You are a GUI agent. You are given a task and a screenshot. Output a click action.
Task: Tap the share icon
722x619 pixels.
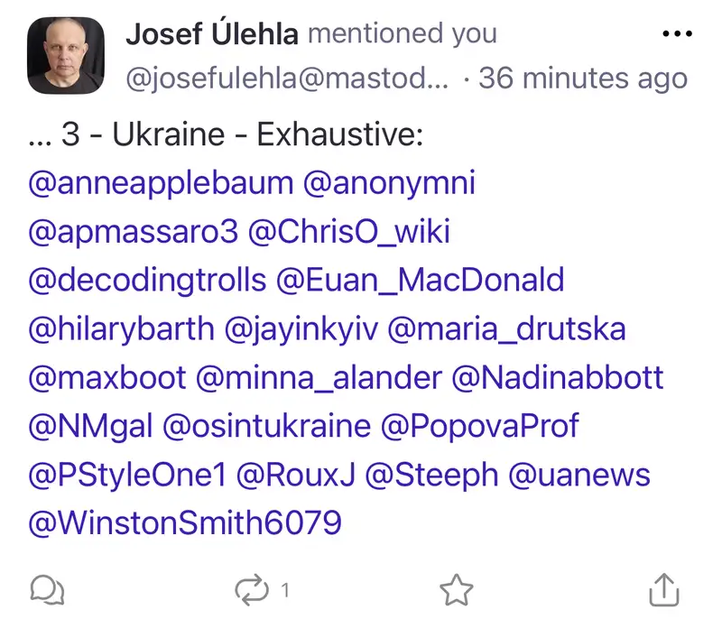[663, 590]
